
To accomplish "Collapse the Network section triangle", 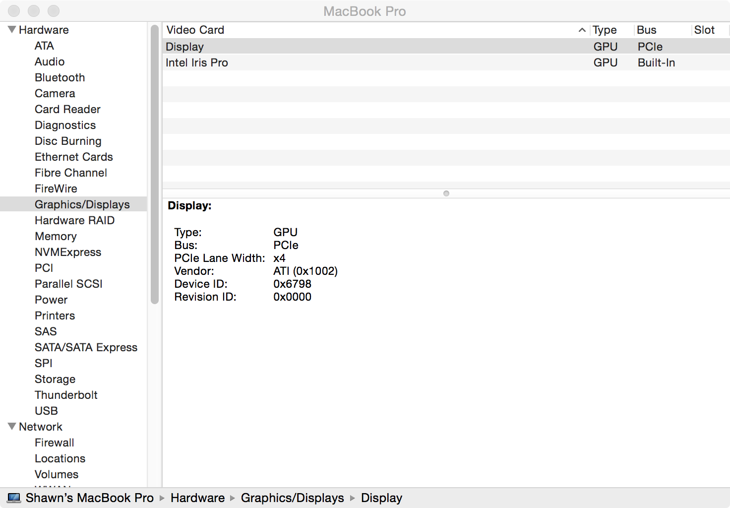I will click(x=12, y=427).
